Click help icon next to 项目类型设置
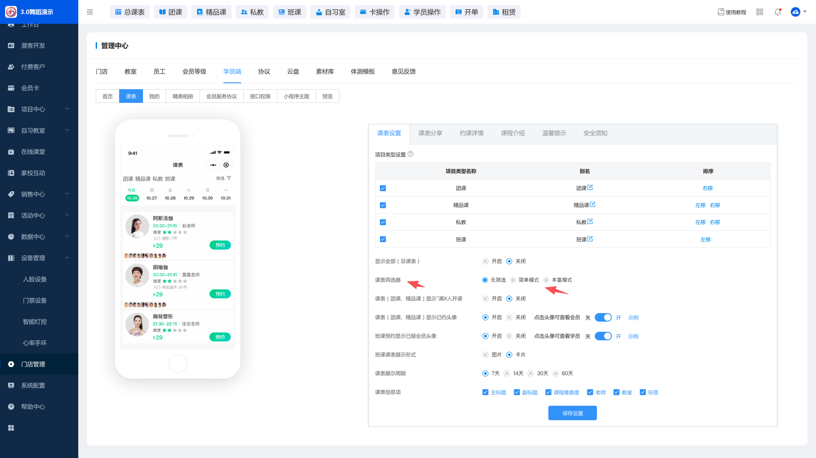The width and height of the screenshot is (816, 458). coord(411,154)
